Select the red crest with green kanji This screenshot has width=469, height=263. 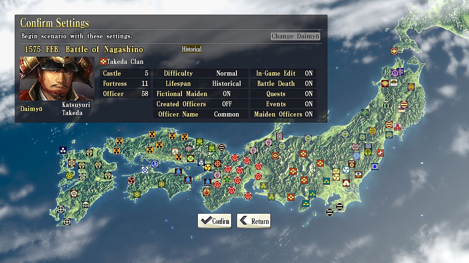(190, 159)
